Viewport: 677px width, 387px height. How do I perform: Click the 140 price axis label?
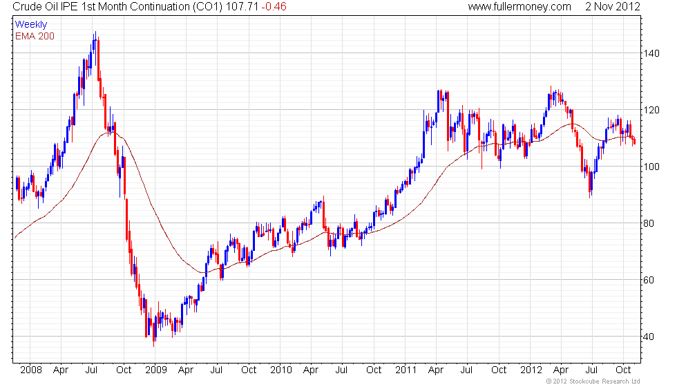[651, 54]
